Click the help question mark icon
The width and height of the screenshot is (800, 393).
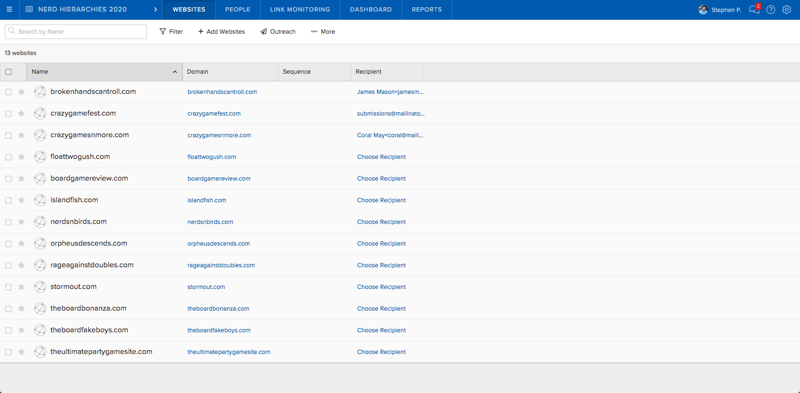click(x=771, y=10)
